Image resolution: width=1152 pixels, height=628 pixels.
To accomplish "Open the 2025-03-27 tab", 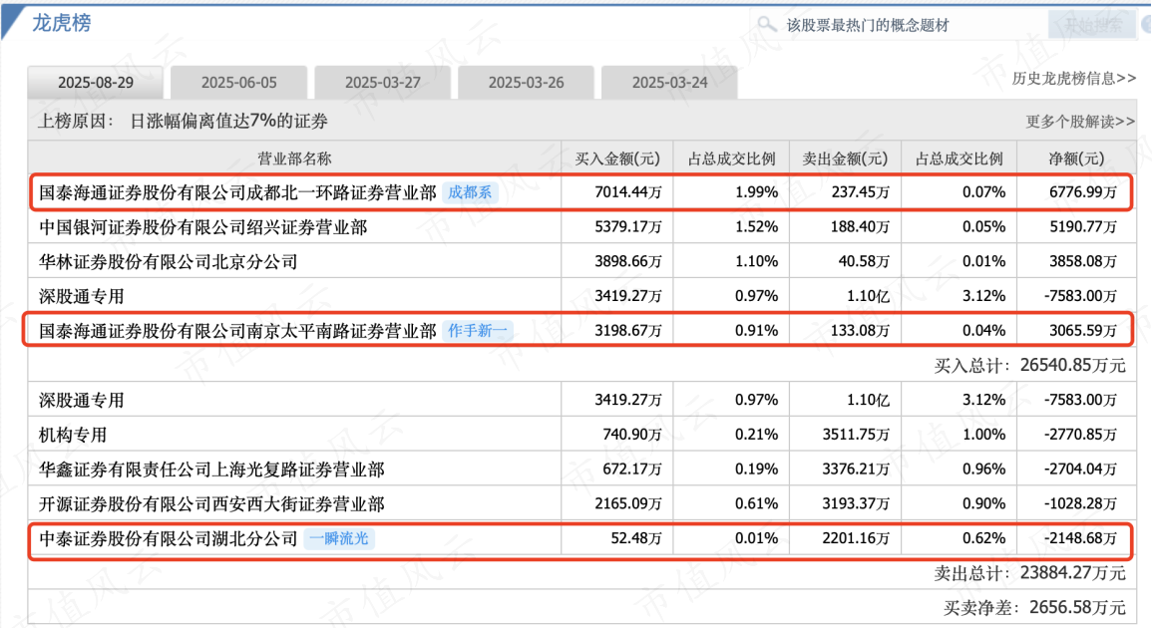I will point(383,83).
